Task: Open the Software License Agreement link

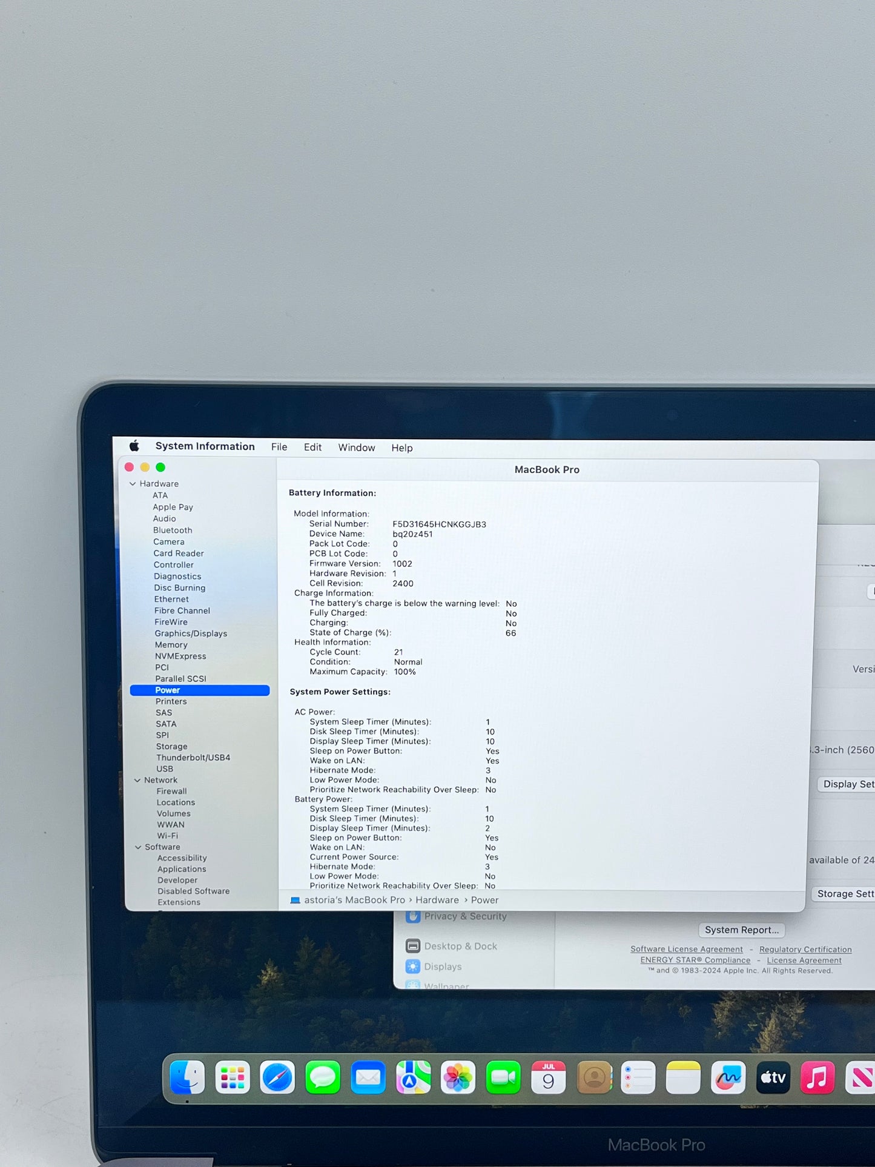Action: click(687, 950)
